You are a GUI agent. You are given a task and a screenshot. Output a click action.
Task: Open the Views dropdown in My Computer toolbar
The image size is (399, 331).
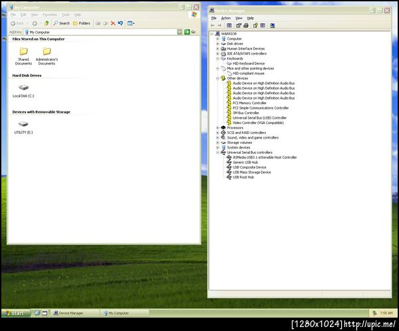pyautogui.click(x=131, y=23)
